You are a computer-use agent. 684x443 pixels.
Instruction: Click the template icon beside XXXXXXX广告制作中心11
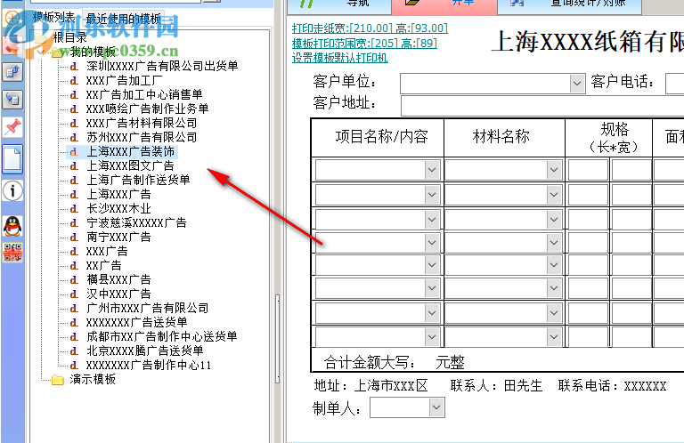tap(74, 366)
